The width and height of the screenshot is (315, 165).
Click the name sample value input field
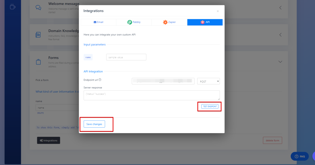(126, 57)
